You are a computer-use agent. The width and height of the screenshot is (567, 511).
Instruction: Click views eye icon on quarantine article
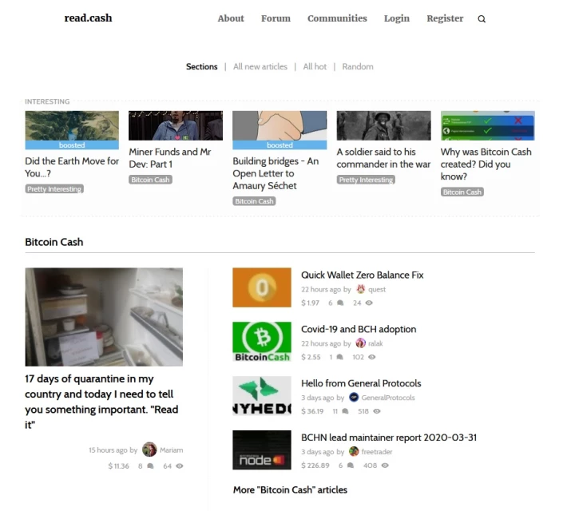180,466
